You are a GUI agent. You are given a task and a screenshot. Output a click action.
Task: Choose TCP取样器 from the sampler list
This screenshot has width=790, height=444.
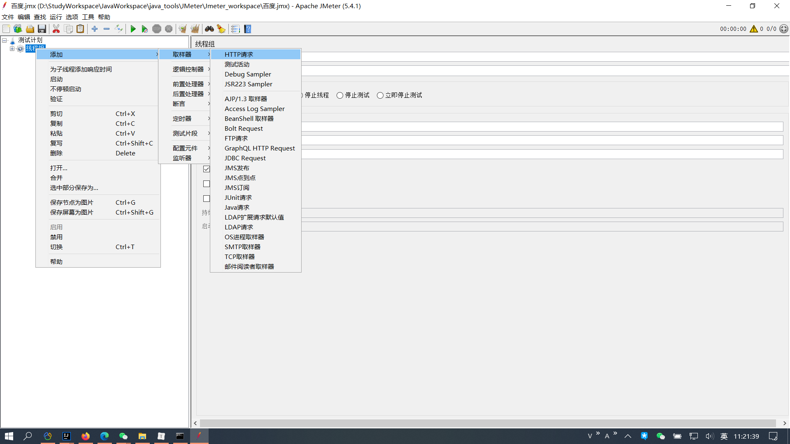[x=256, y=257]
